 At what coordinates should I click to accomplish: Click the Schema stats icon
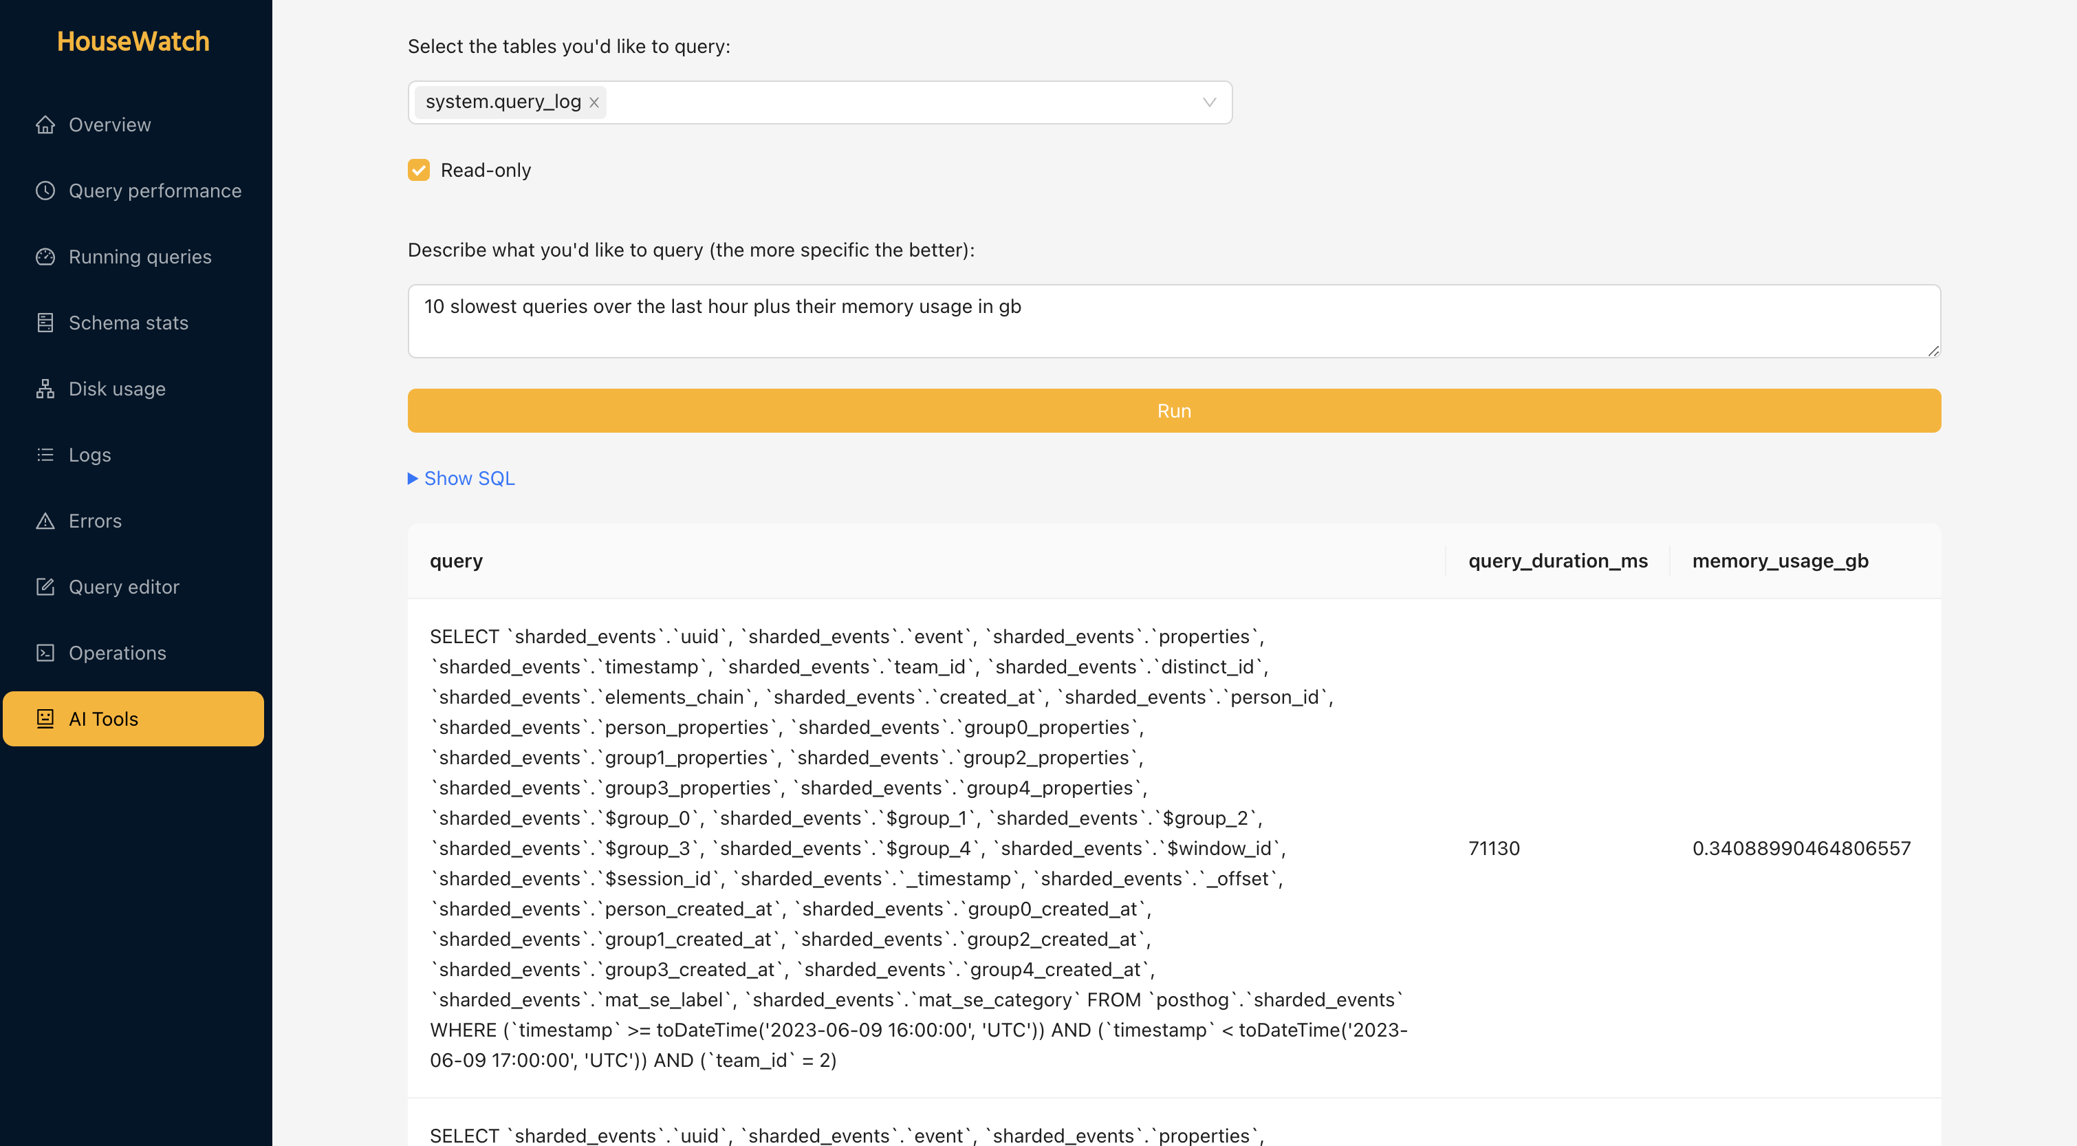pyautogui.click(x=45, y=323)
